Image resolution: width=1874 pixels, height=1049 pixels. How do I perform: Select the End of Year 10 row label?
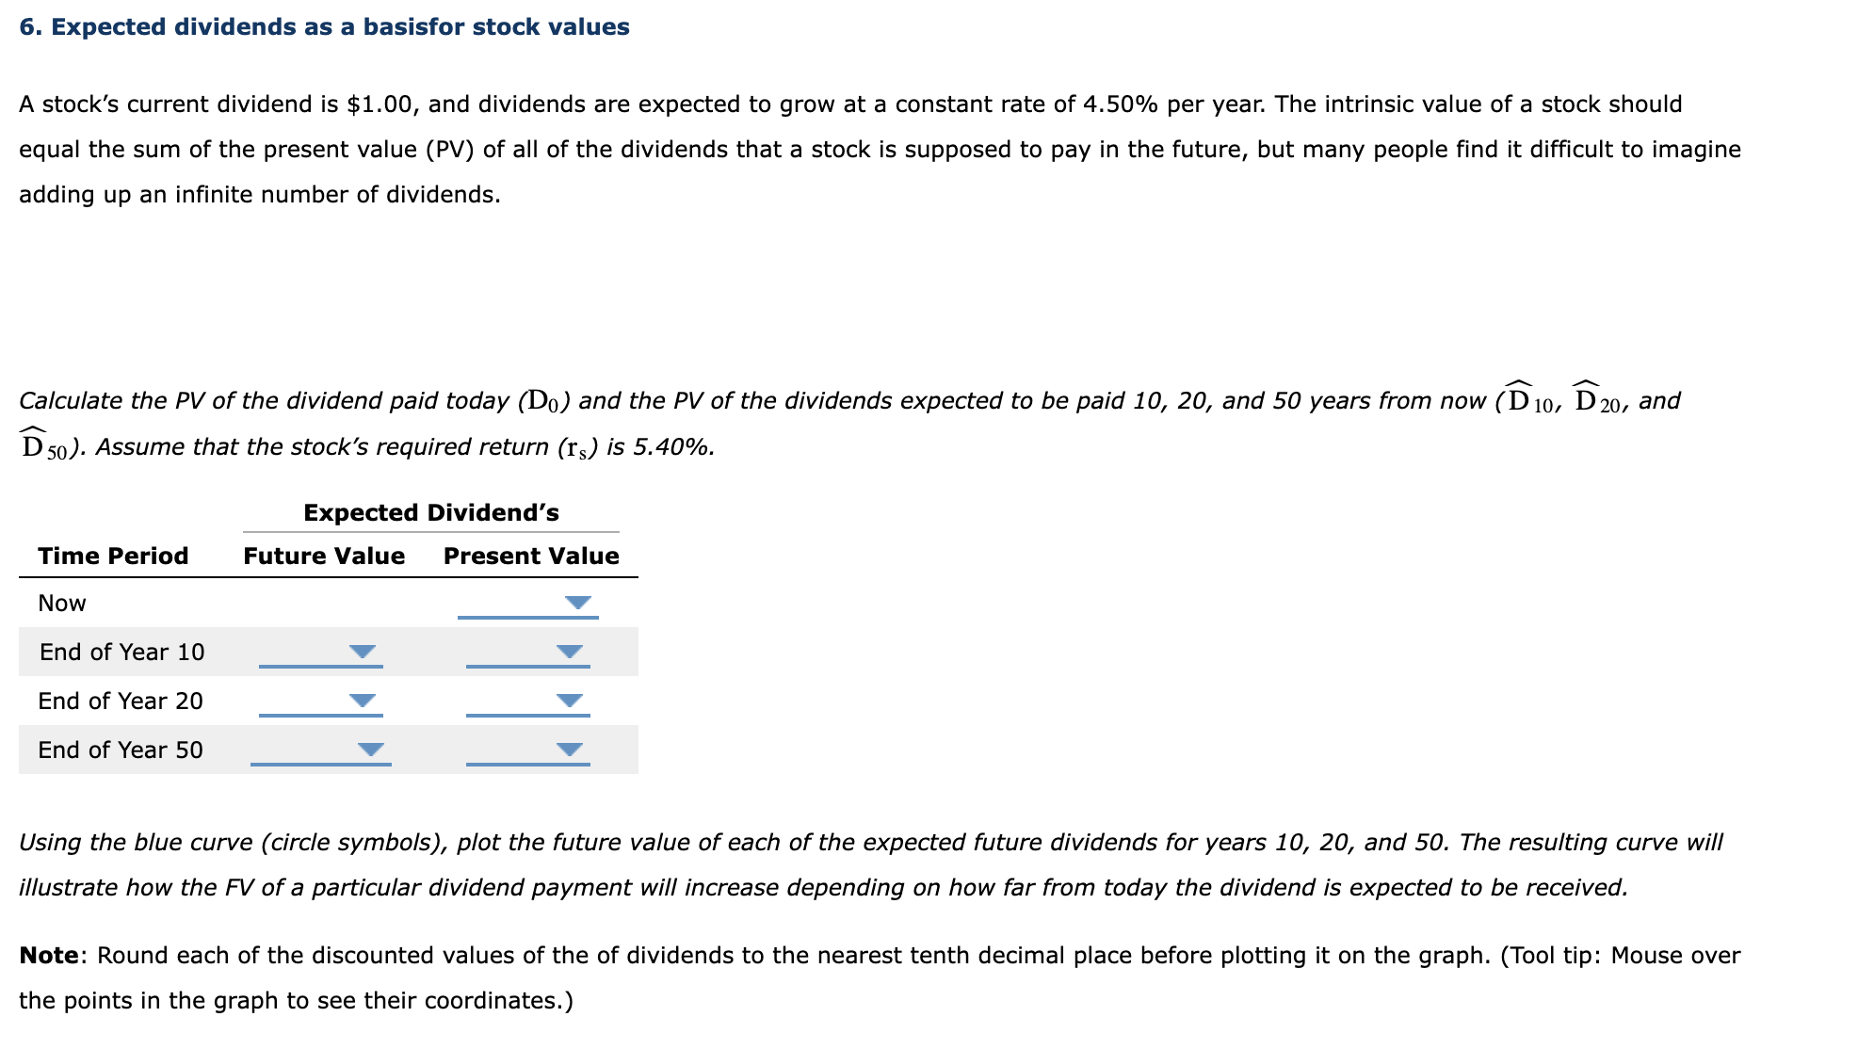[x=121, y=651]
